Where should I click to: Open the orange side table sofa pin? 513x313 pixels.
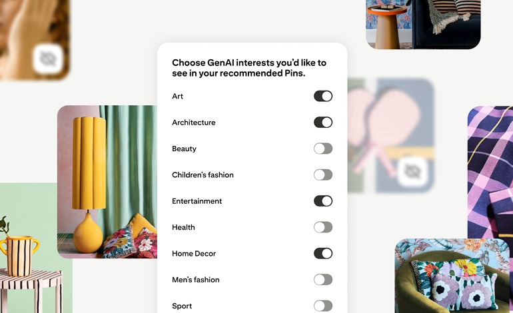click(423, 25)
